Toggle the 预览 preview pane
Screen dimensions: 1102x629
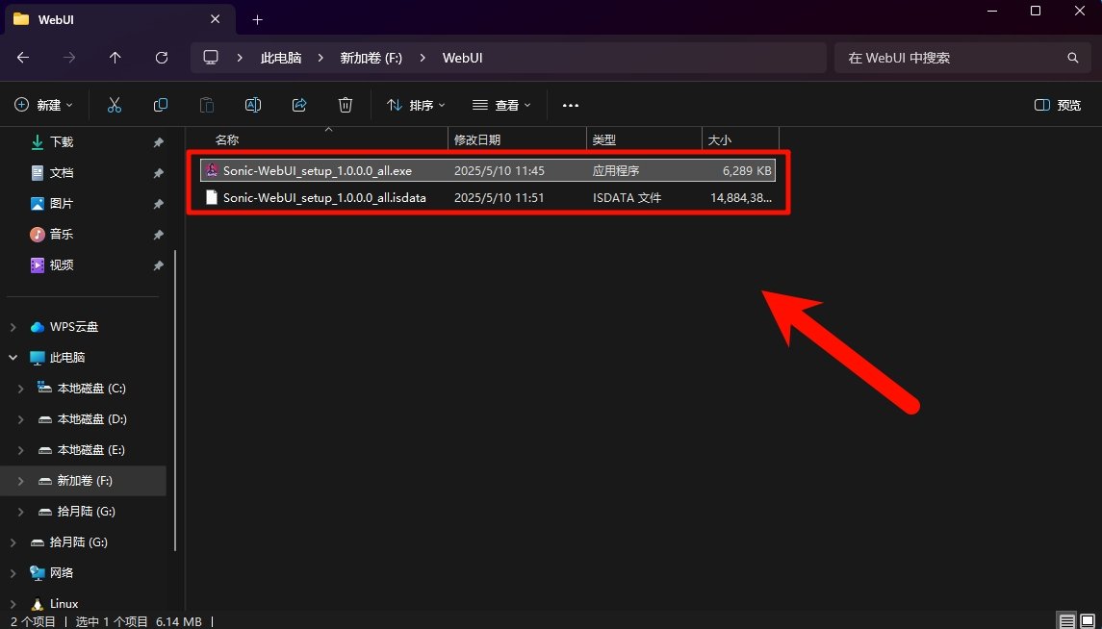point(1056,105)
